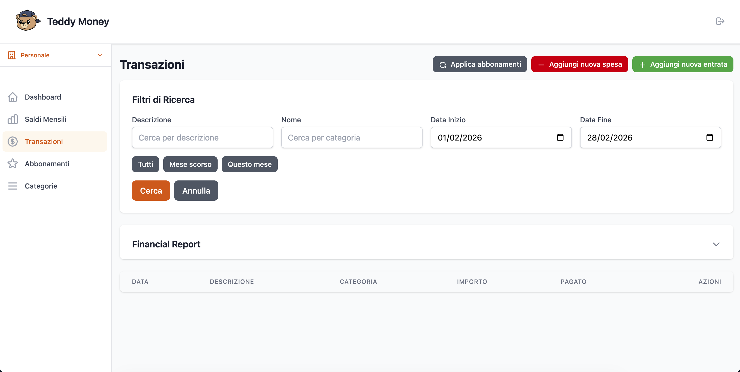Select the Tutti quick filter
Image resolution: width=740 pixels, height=372 pixels.
(145, 164)
